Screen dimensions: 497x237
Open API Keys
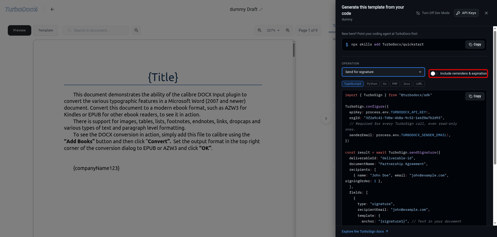[x=466, y=13]
